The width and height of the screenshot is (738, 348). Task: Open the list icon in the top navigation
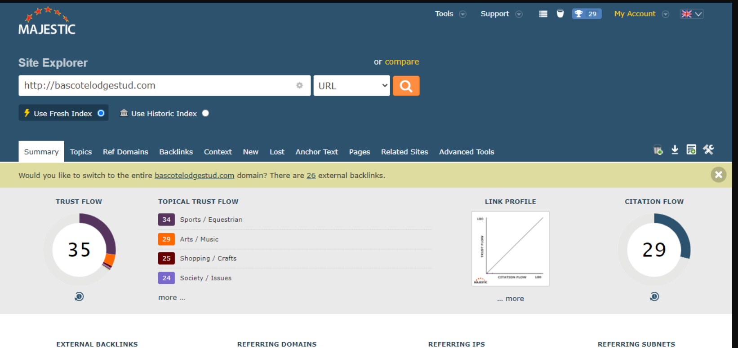pyautogui.click(x=543, y=14)
